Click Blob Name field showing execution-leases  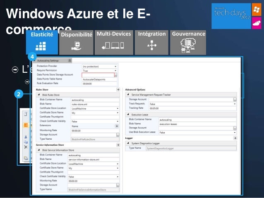click(198, 124)
